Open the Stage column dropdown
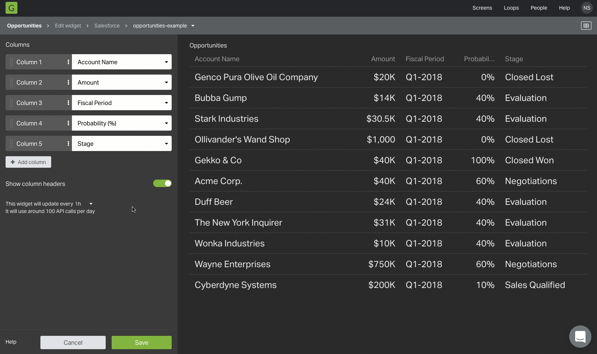597x354 pixels. [x=122, y=144]
